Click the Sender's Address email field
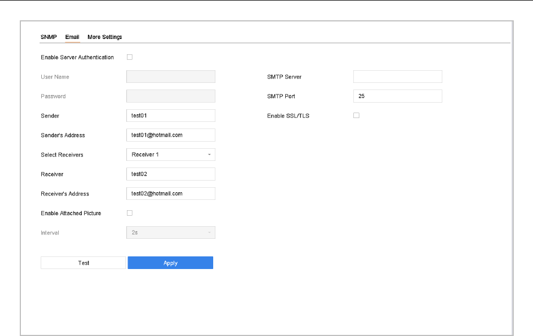Image resolution: width=533 pixels, height=336 pixels. pyautogui.click(x=170, y=135)
